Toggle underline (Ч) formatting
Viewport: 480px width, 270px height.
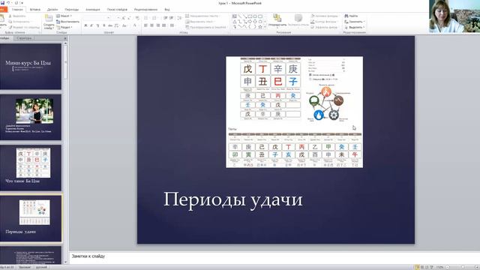[97, 25]
